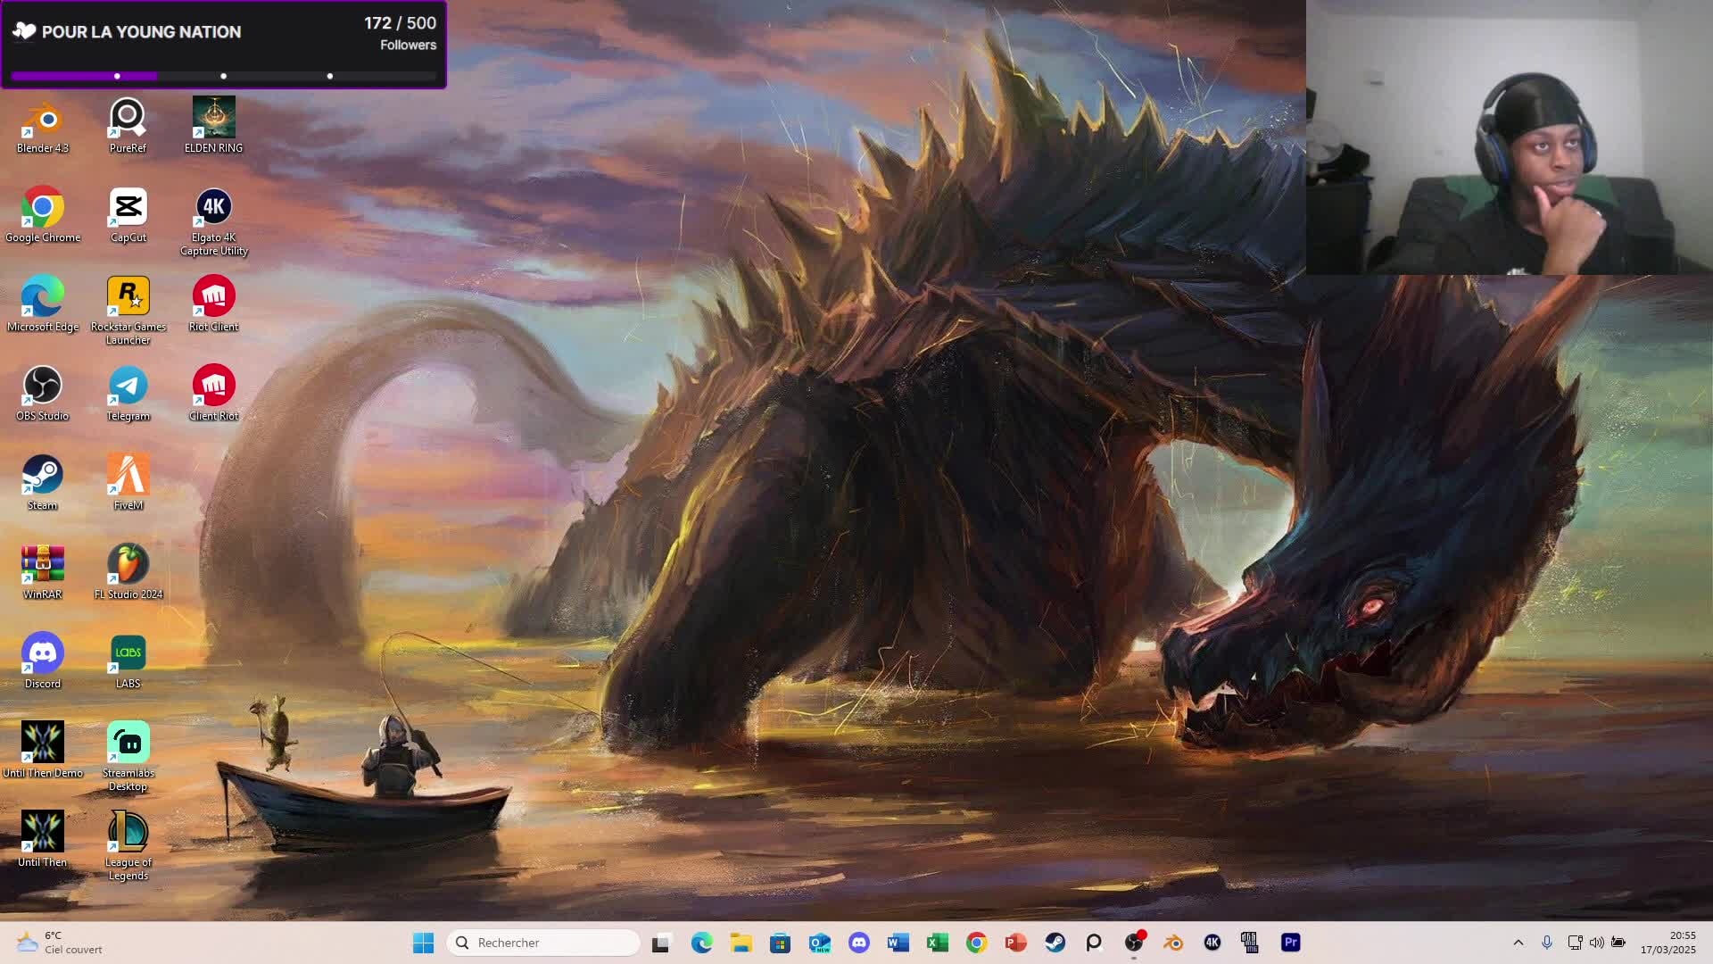Click the 172 / 500 Followers goal bar
The height and width of the screenshot is (964, 1713).
tap(223, 45)
